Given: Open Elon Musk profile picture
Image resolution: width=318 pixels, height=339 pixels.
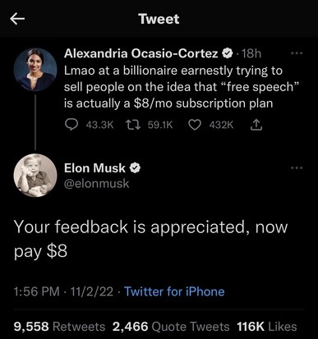Looking at the screenshot, I should coord(35,176).
